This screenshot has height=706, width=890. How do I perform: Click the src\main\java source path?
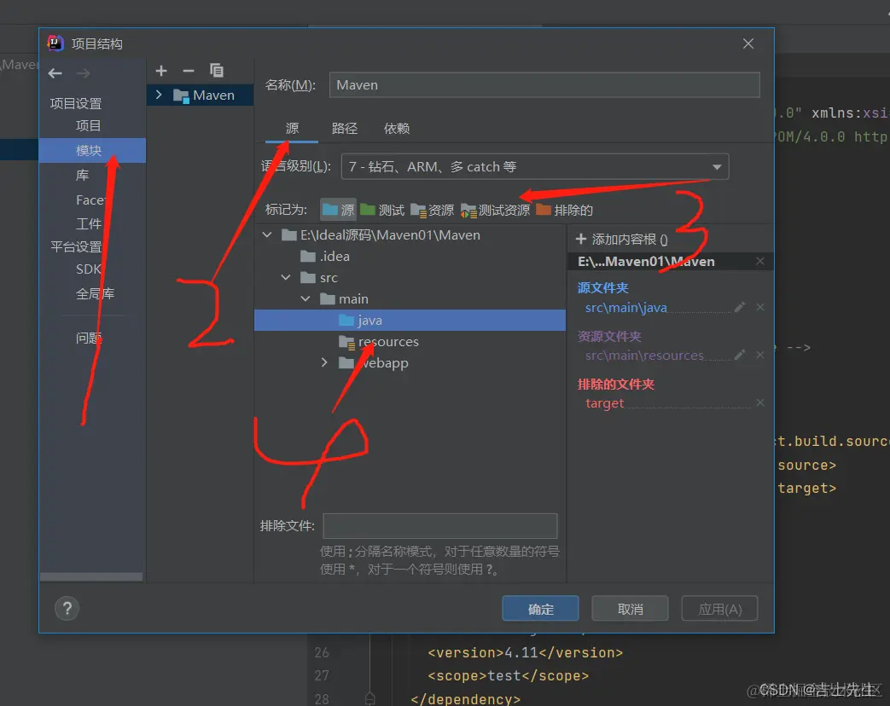click(x=625, y=307)
